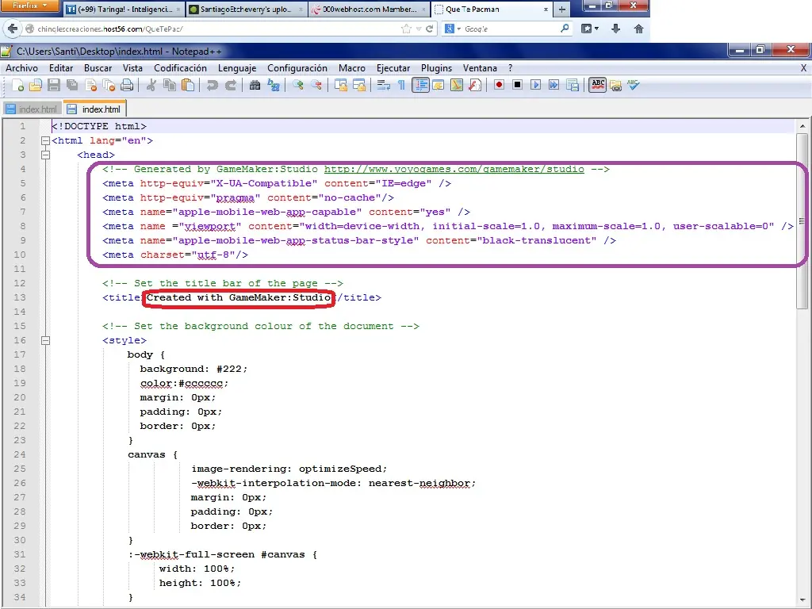Switch to SantiagoEtcheverry's uploads Firefox tab

(x=247, y=10)
